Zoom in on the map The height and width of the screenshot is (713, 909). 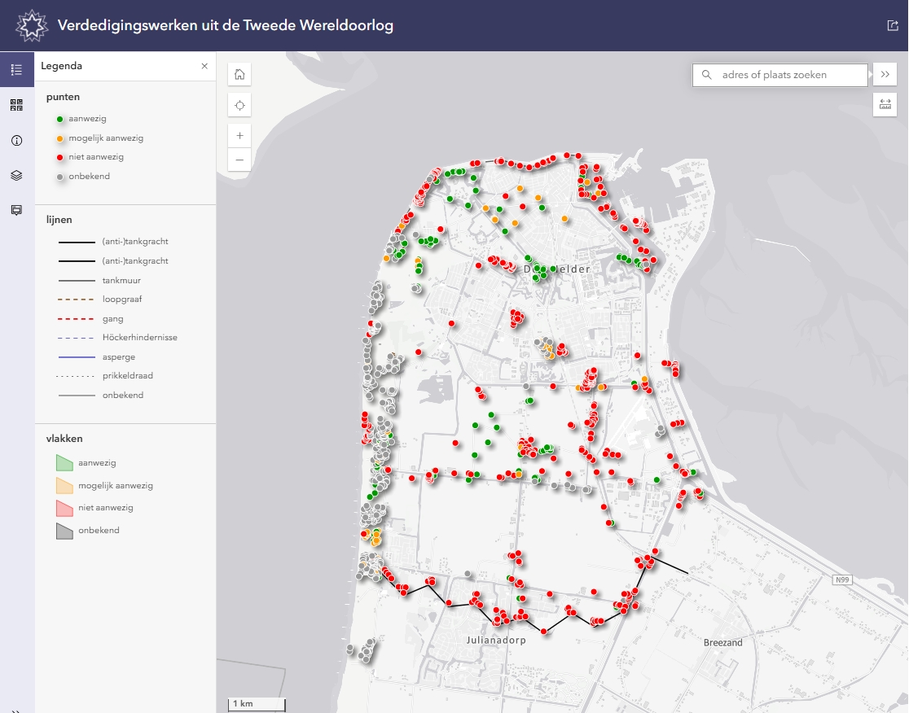pyautogui.click(x=239, y=136)
